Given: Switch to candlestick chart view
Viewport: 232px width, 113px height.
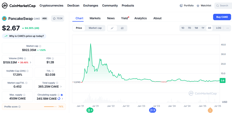Looking at the screenshot, I should pyautogui.click(x=122, y=28).
